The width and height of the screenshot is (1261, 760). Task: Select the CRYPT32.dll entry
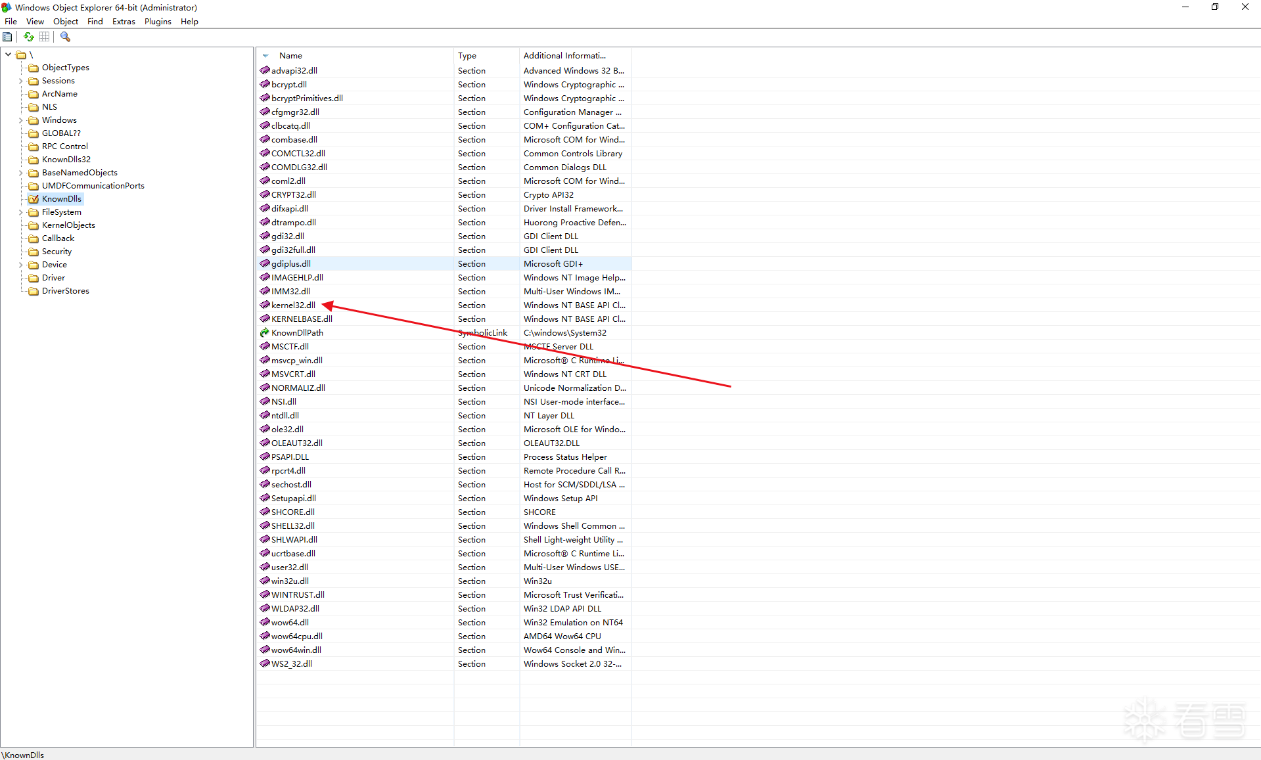tap(294, 194)
